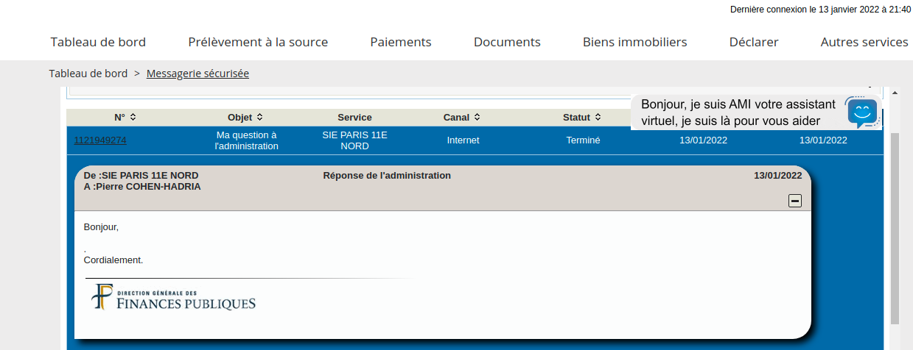913x350 pixels.
Task: Go to the Paiements menu
Action: coord(401,42)
